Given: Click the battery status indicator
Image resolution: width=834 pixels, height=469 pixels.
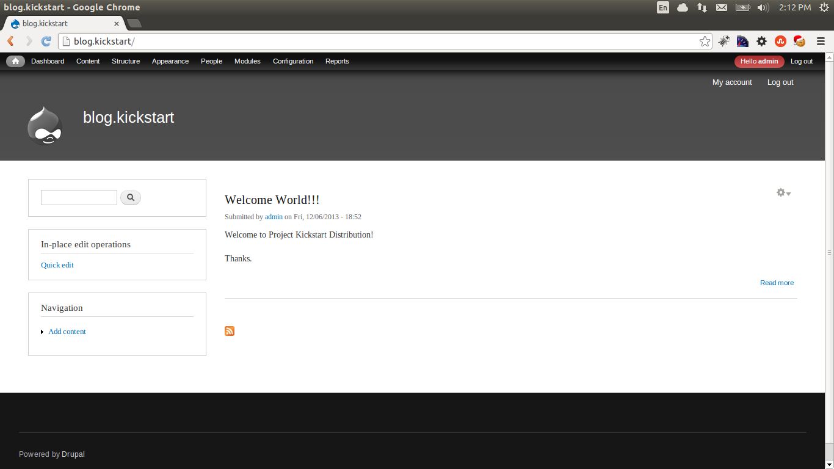Looking at the screenshot, I should coord(742,7).
